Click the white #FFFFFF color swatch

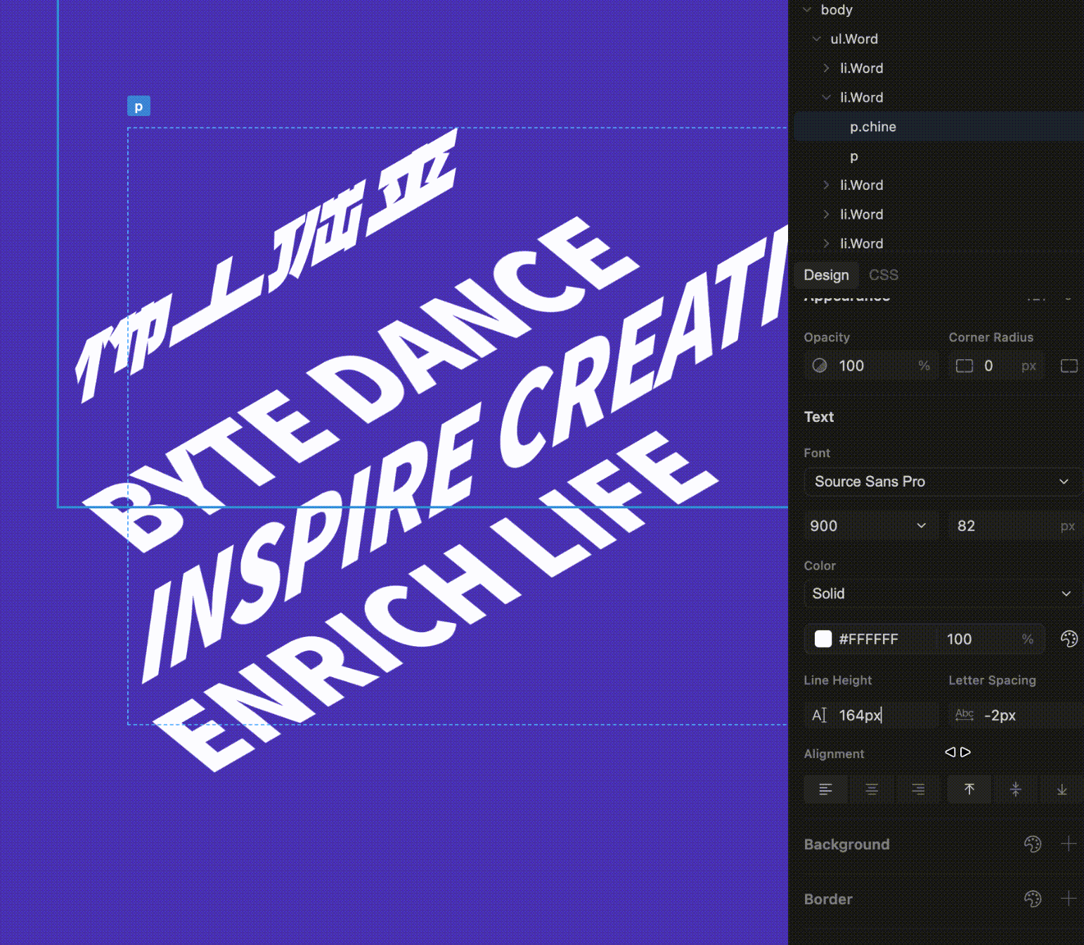(x=823, y=638)
